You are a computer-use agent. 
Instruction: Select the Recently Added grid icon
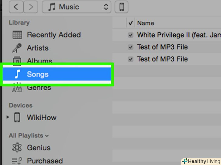click(x=17, y=35)
